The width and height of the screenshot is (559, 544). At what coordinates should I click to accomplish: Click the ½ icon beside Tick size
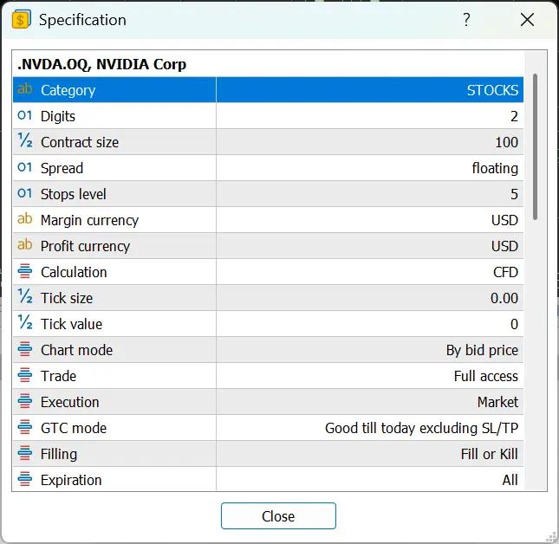pyautogui.click(x=24, y=296)
